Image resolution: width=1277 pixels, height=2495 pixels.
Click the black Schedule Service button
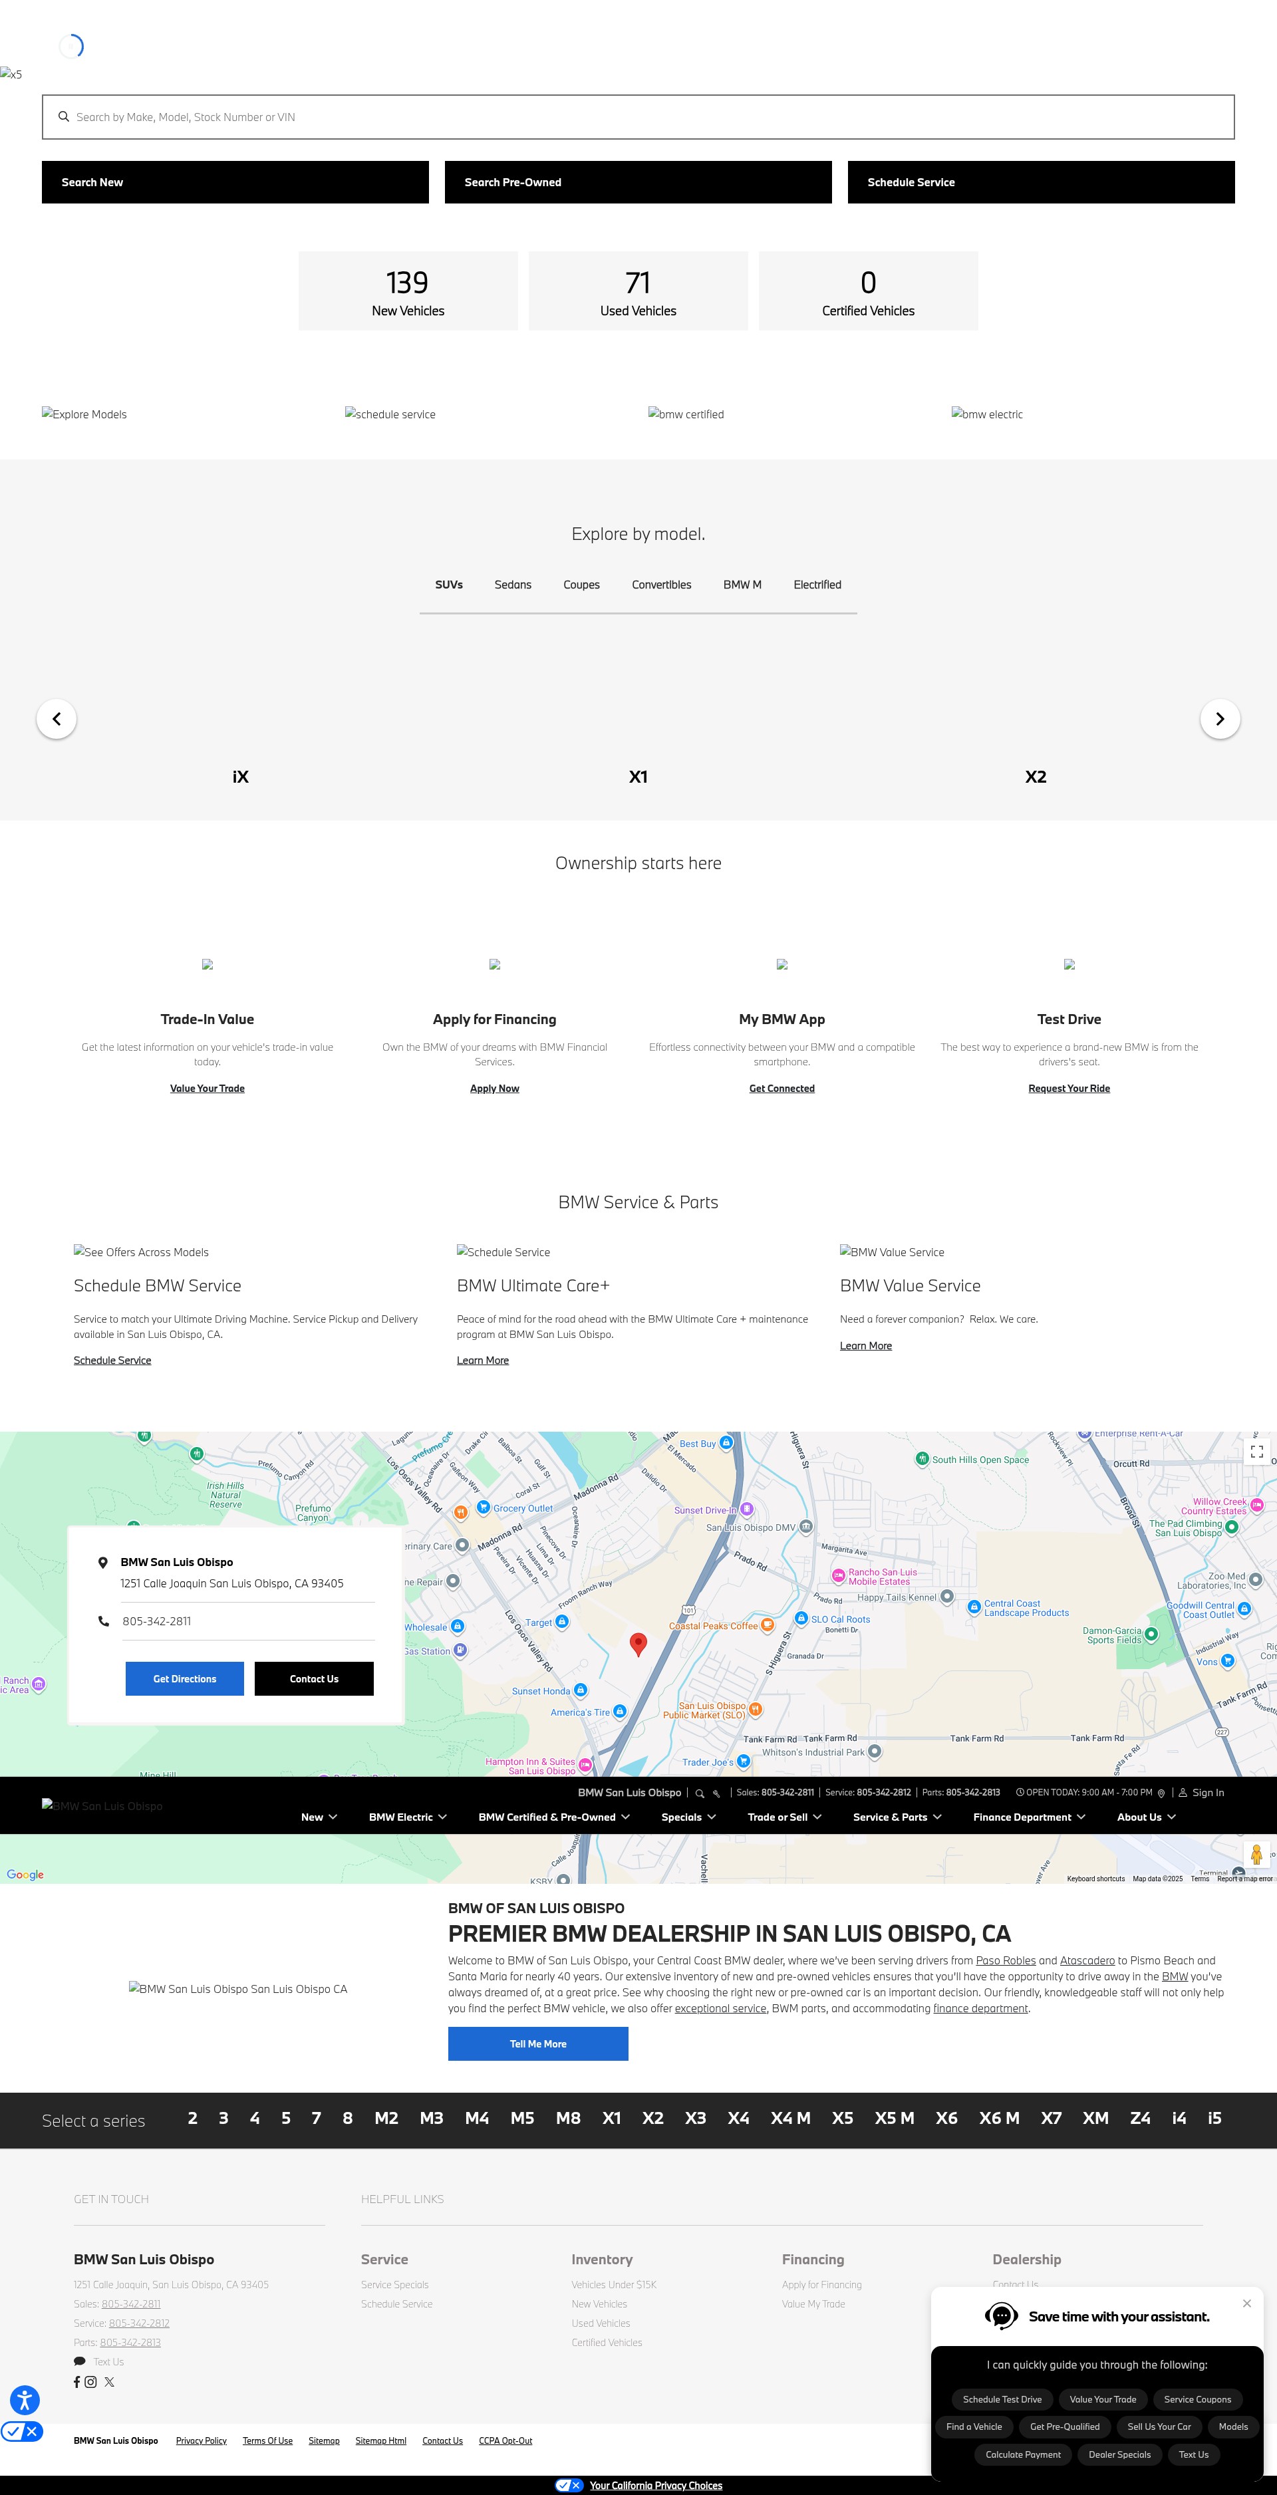[x=1042, y=182]
